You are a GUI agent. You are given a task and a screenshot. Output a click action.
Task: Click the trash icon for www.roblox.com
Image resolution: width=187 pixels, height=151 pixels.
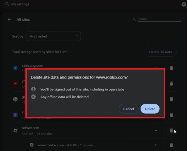(x=172, y=145)
